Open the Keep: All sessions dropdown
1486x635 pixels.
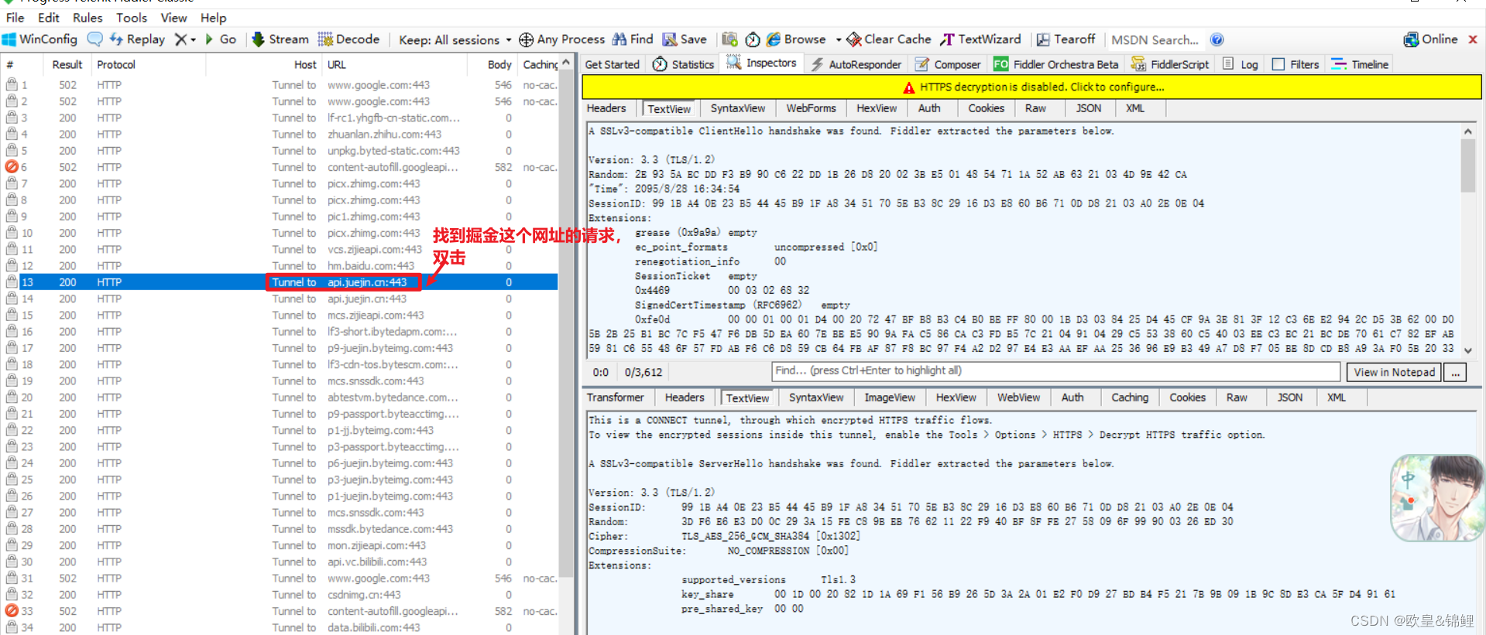pos(455,39)
